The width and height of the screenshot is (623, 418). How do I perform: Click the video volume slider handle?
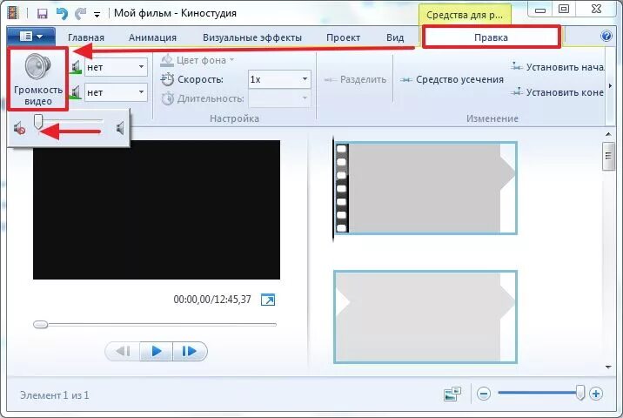click(x=38, y=121)
